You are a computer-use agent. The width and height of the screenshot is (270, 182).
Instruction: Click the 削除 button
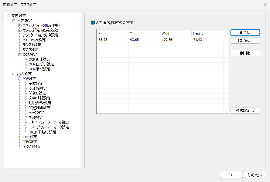click(x=245, y=53)
